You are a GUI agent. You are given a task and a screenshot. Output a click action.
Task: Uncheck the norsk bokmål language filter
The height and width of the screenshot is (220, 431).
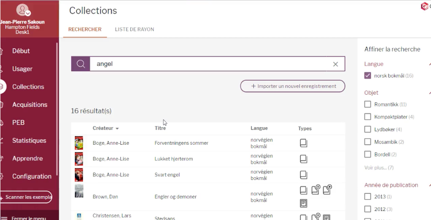click(x=368, y=76)
